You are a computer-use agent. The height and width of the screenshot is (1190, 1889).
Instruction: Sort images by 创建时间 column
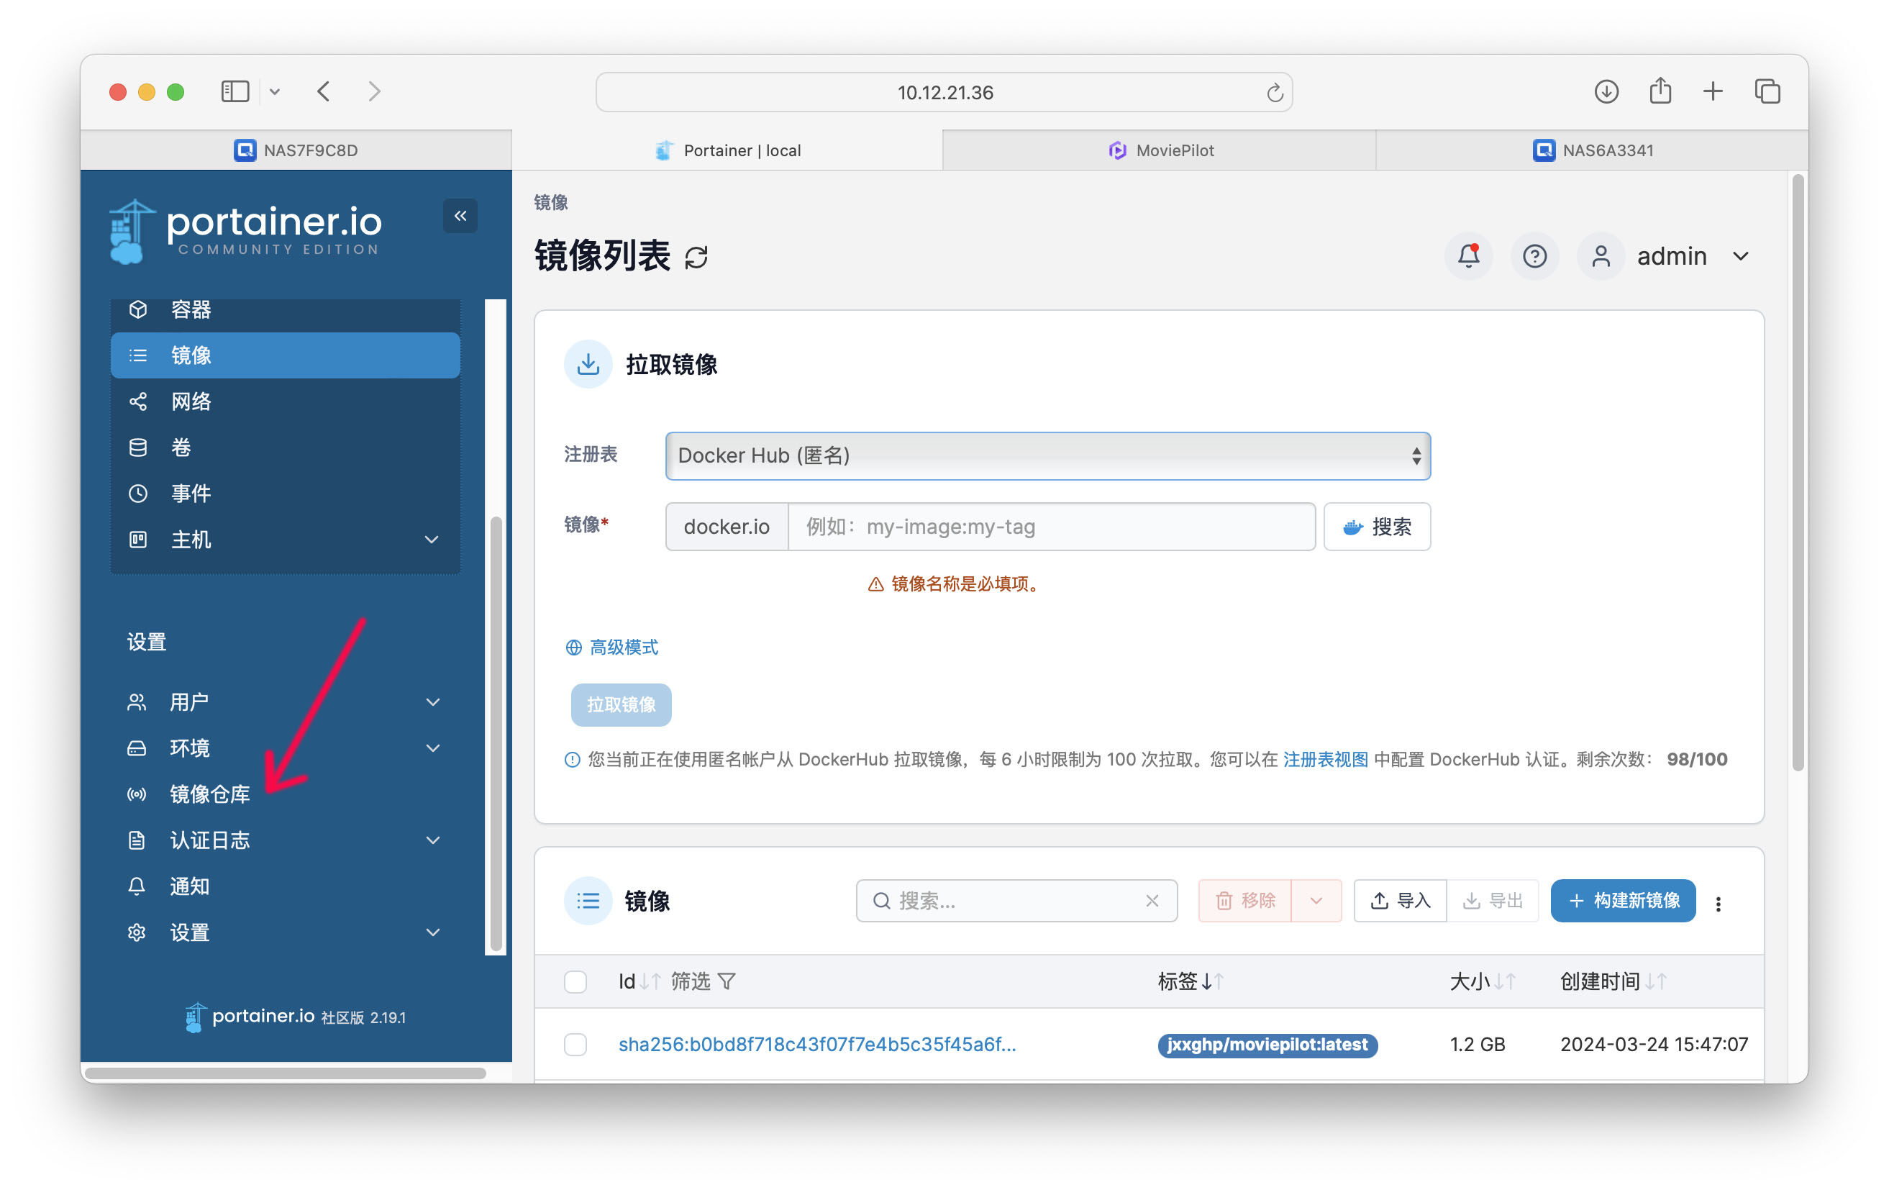click(x=1613, y=981)
